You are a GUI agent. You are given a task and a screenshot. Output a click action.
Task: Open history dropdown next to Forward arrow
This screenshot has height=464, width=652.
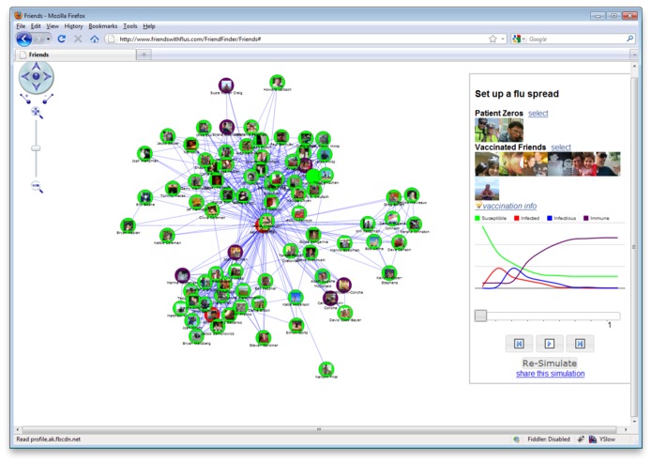pyautogui.click(x=48, y=39)
